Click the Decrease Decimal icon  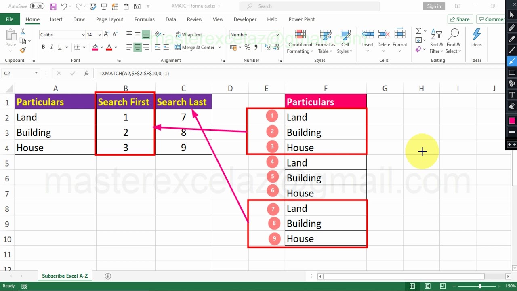pyautogui.click(x=276, y=47)
